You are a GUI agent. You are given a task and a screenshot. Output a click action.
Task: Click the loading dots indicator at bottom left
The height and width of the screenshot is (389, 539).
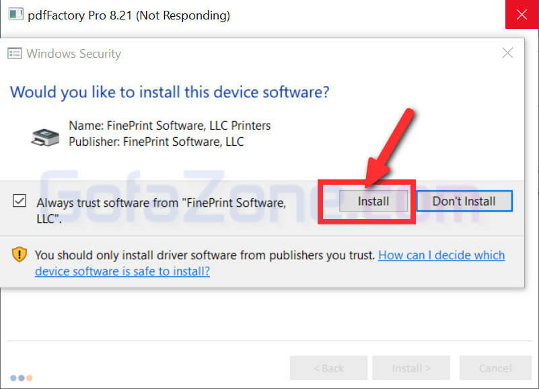22,378
